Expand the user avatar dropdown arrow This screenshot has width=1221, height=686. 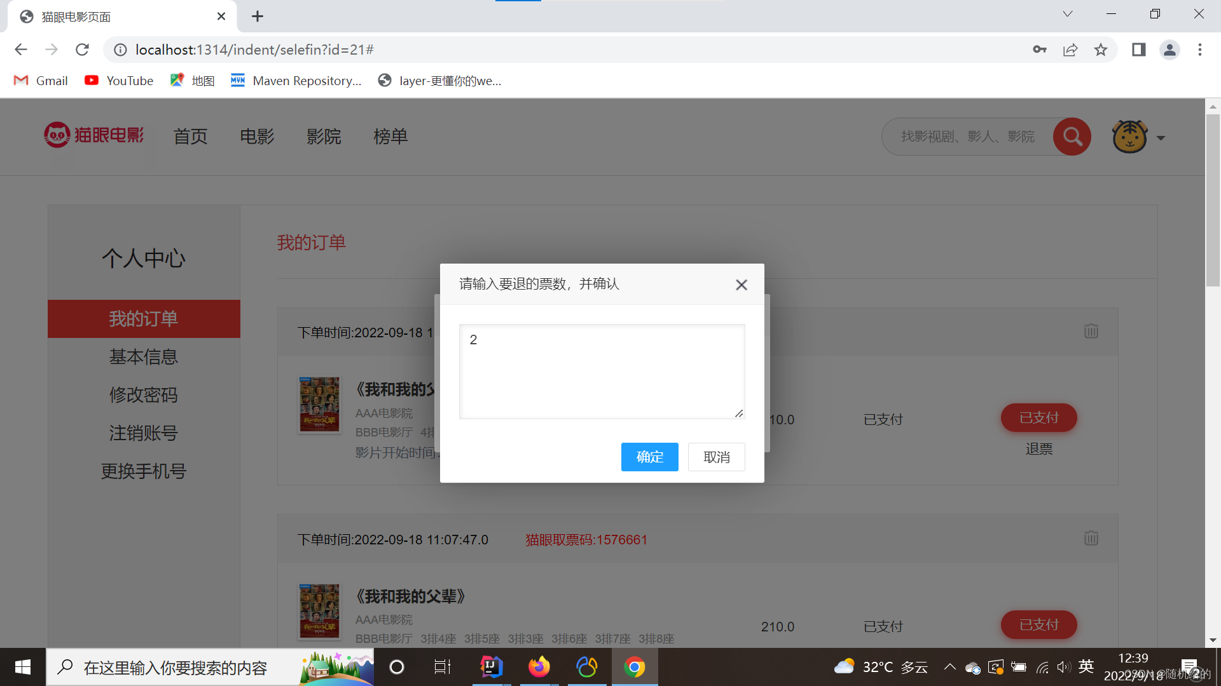[x=1161, y=138]
